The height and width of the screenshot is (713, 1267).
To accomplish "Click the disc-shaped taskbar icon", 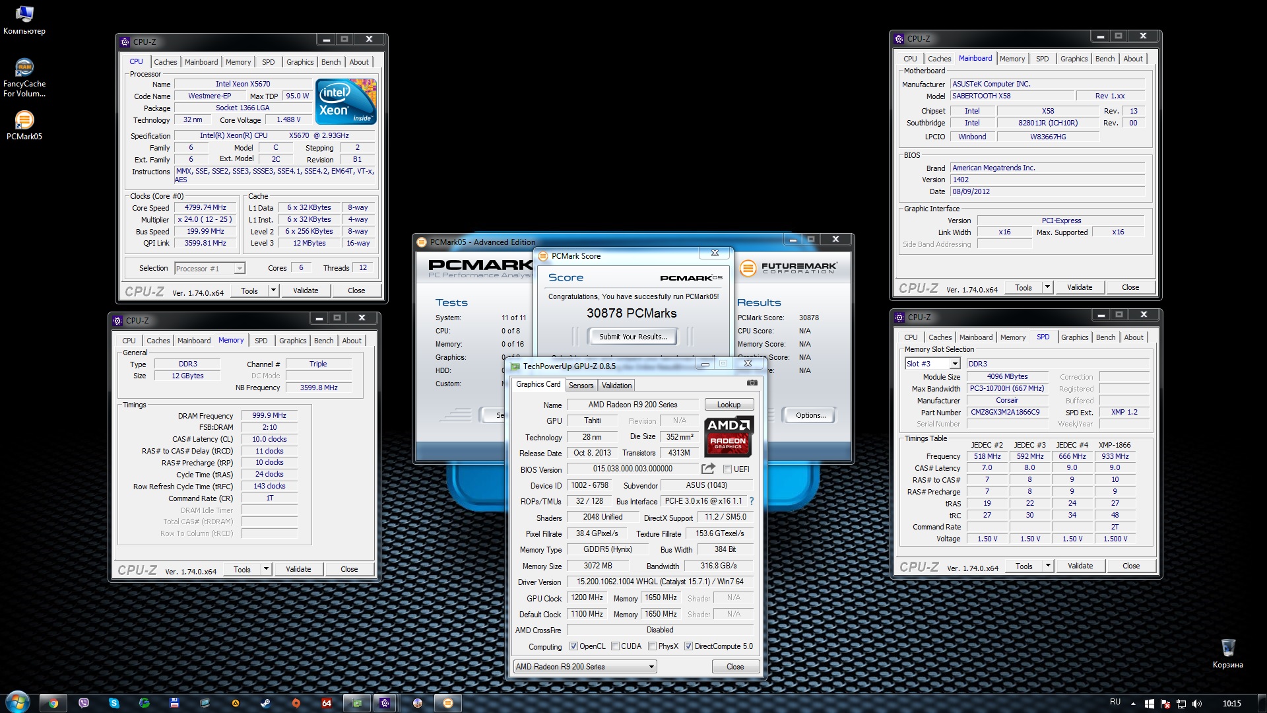I will coord(418,703).
